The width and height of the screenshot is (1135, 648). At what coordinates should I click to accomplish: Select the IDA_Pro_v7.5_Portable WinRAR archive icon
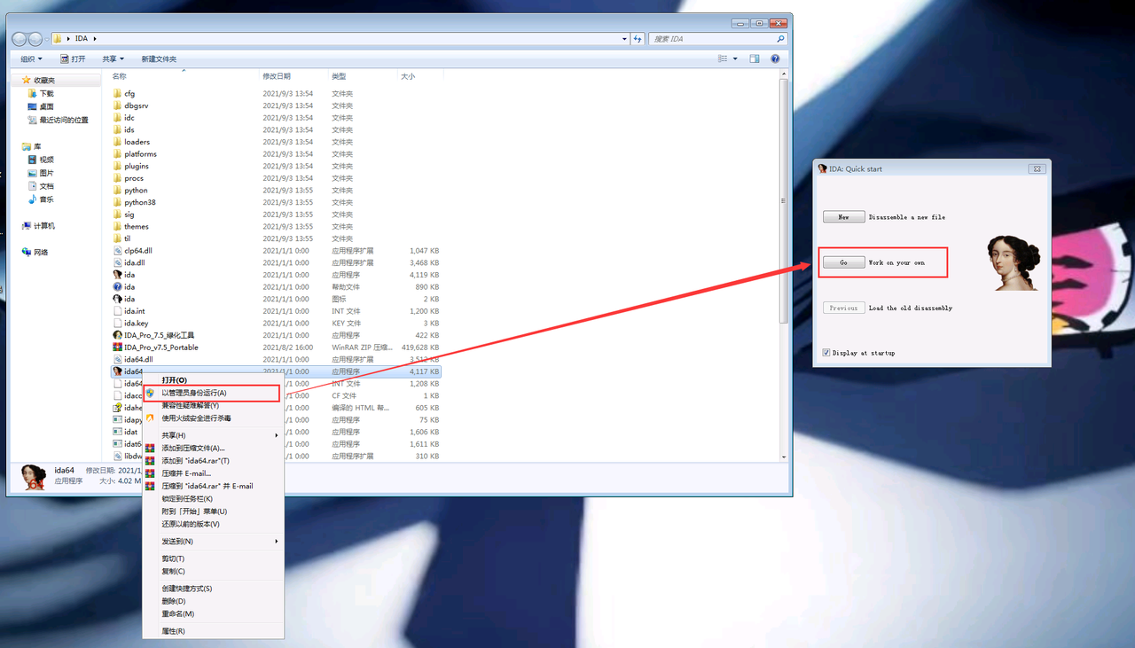click(117, 347)
